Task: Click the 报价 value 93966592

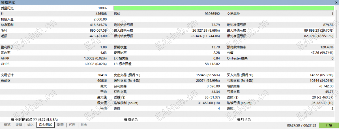Action: 212,14
